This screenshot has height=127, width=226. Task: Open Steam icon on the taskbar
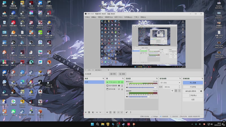pyautogui.click(x=123, y=124)
